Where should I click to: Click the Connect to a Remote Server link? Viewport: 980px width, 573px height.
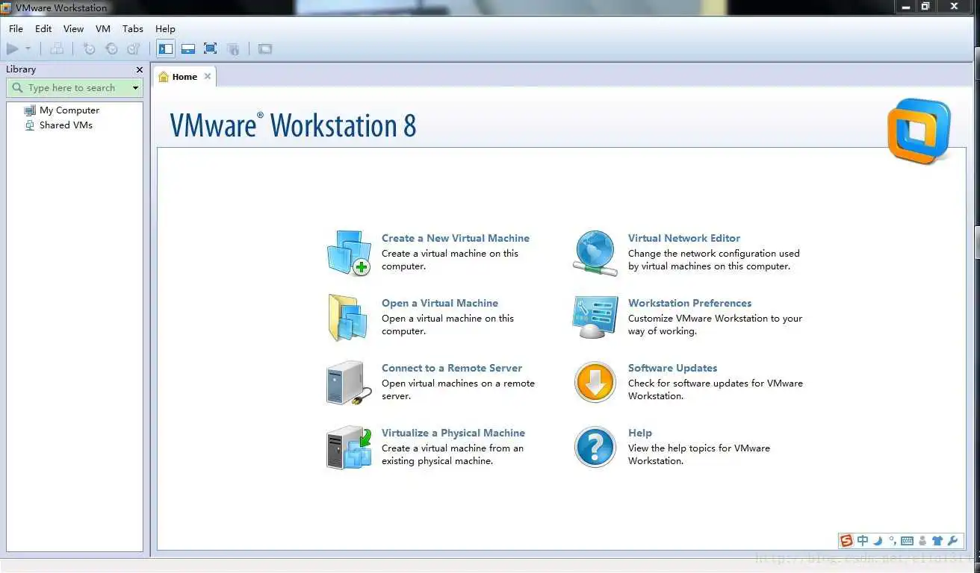(452, 368)
